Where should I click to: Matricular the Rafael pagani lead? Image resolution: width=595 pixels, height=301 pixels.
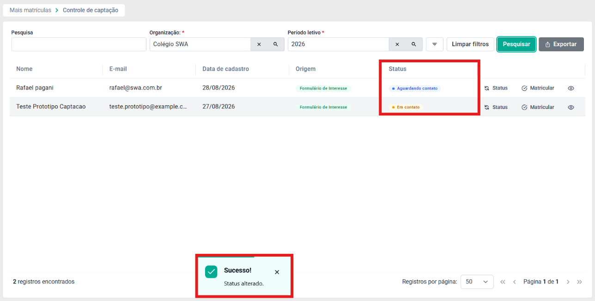coord(538,88)
